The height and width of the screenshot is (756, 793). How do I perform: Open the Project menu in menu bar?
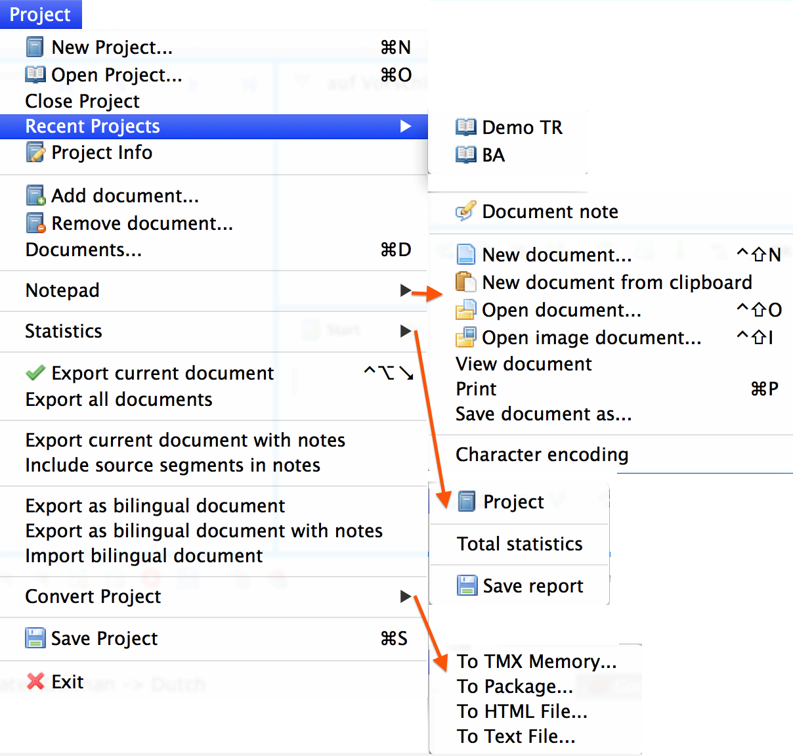[x=40, y=14]
